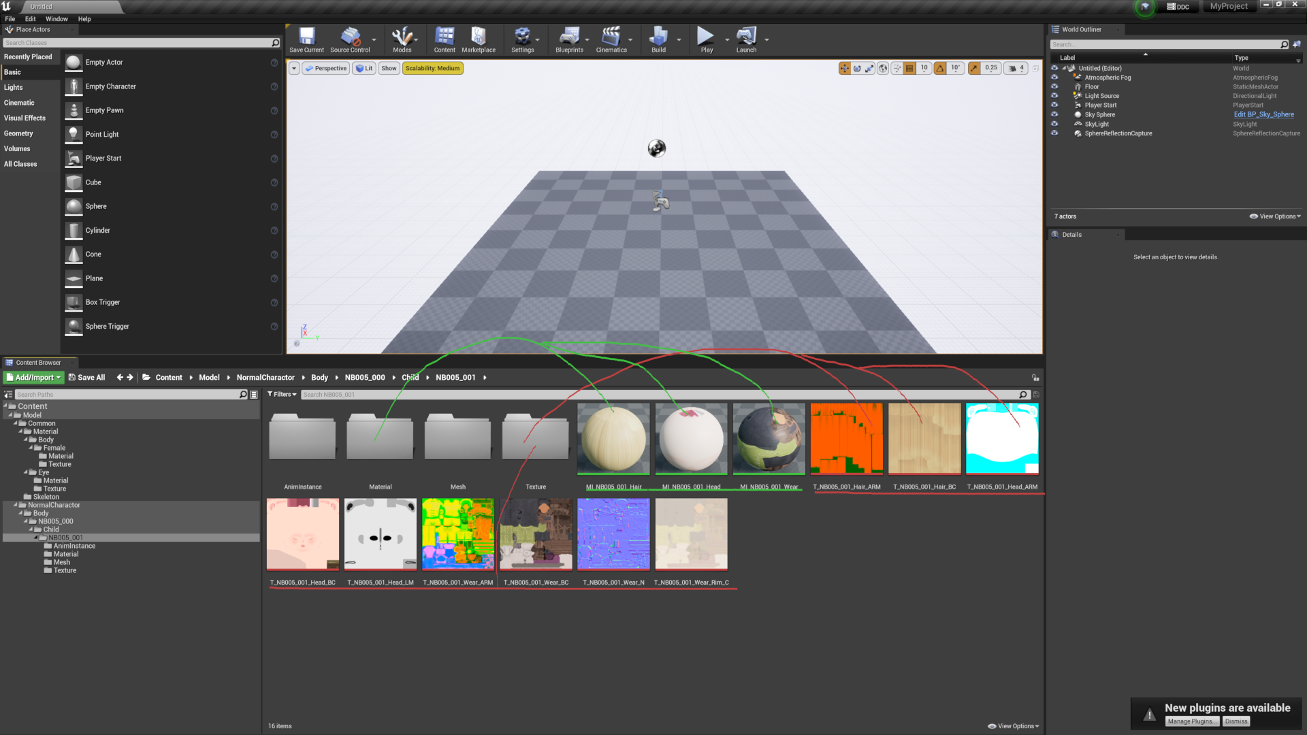The width and height of the screenshot is (1307, 735).
Task: Open Filters dropdown in Content Browser
Action: pos(282,394)
